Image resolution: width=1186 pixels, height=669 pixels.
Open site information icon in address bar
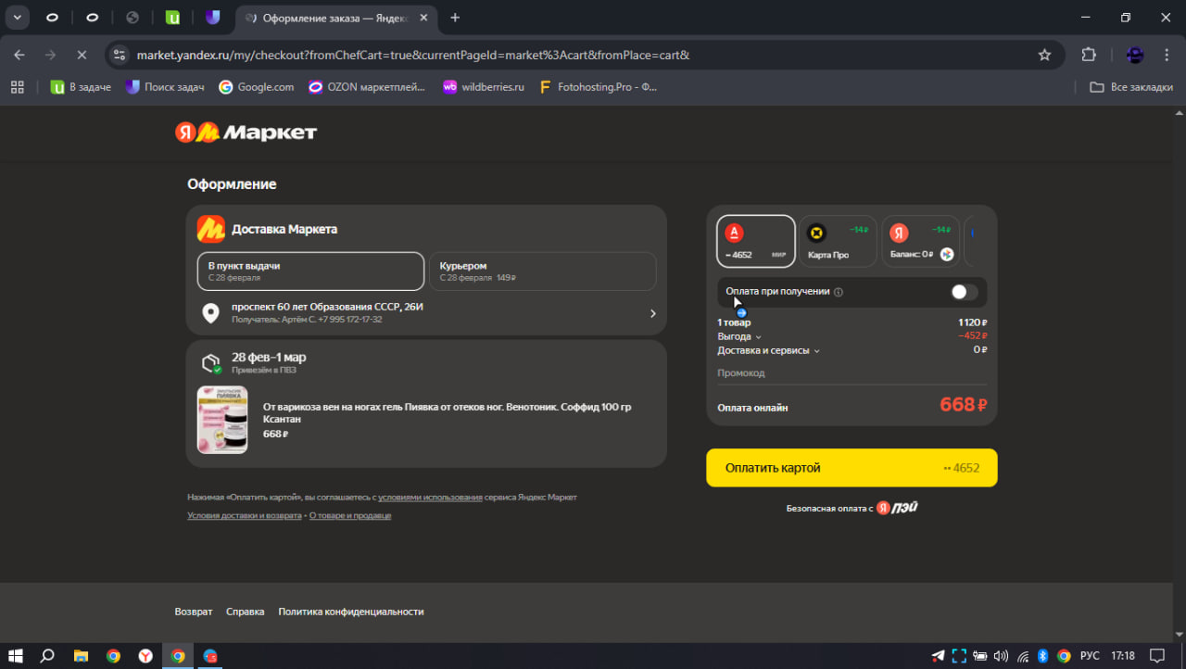click(x=119, y=55)
